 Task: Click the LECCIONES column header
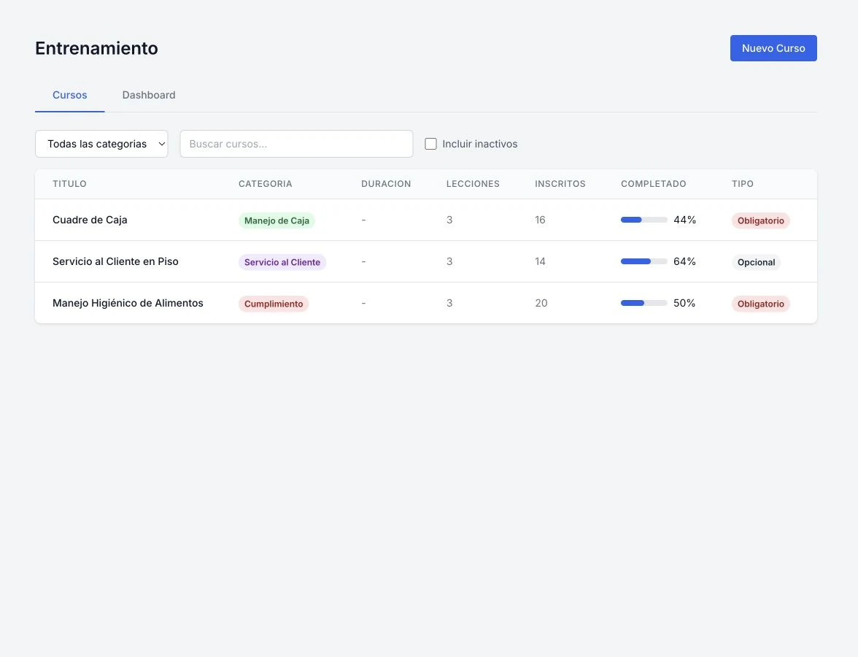click(473, 184)
